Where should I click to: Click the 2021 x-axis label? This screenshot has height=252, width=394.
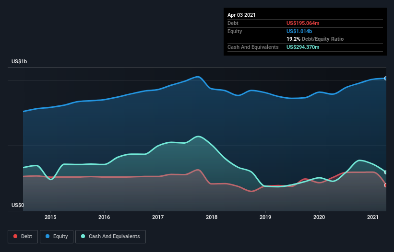pyautogui.click(x=372, y=217)
